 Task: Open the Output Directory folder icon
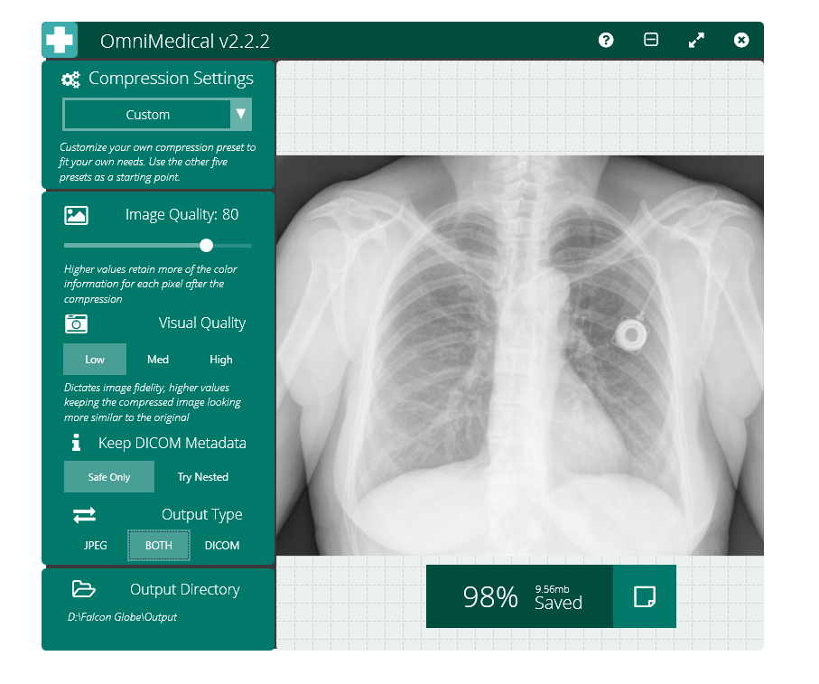point(84,589)
